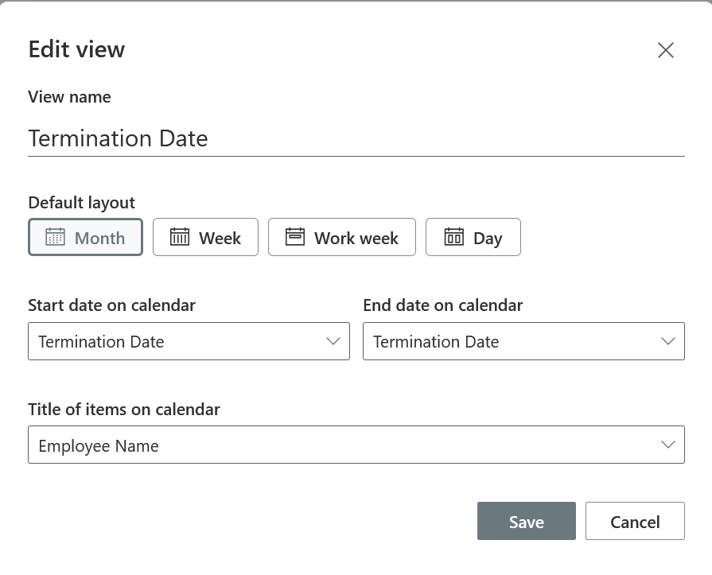The image size is (712, 575).
Task: Select the Week calendar layout icon
Action: point(179,236)
